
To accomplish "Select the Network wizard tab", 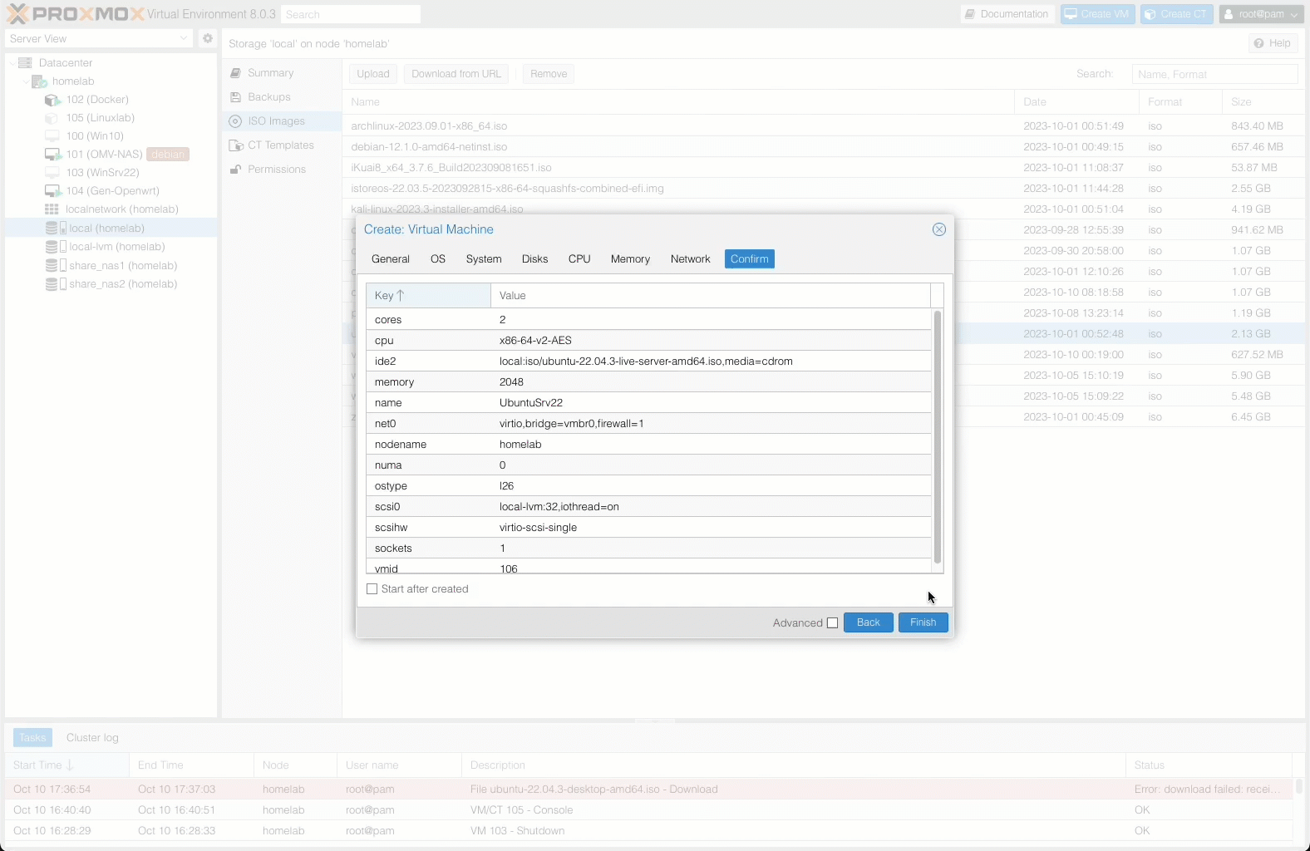I will (690, 259).
